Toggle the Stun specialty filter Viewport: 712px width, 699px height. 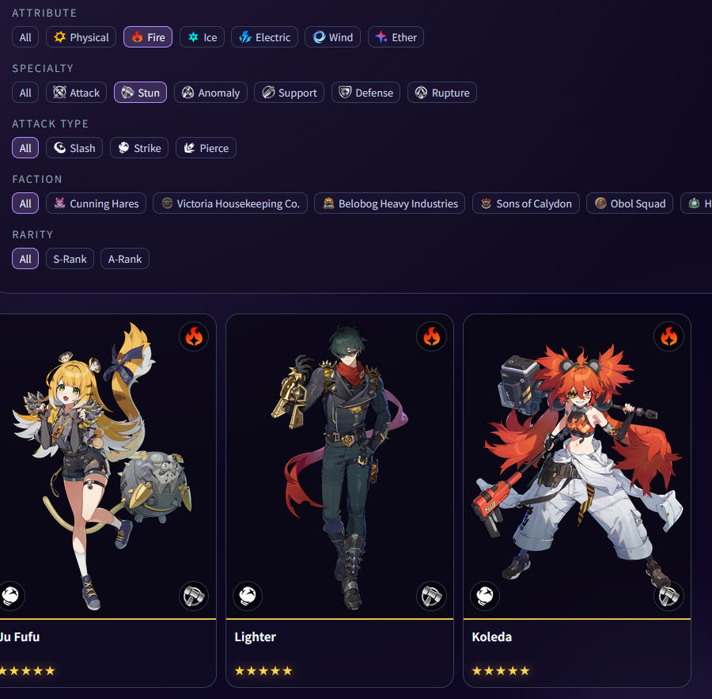(140, 93)
